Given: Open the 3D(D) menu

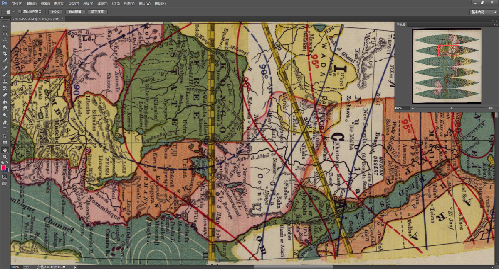Looking at the screenshot, I should [116, 3].
